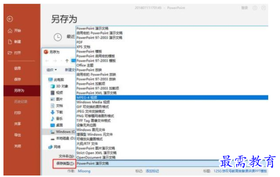Choose 'Office 主题' file type
Viewport: 280px width, 177px height.
(x=85, y=65)
